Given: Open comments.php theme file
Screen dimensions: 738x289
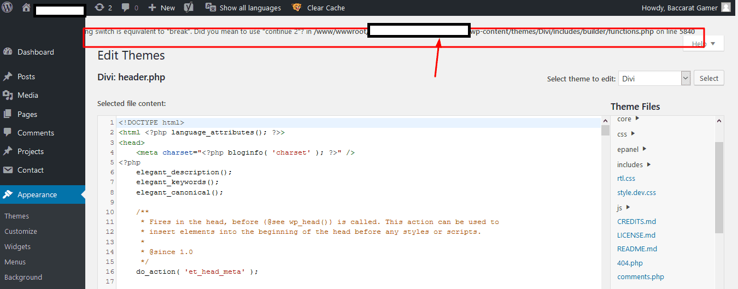Looking at the screenshot, I should (x=641, y=277).
